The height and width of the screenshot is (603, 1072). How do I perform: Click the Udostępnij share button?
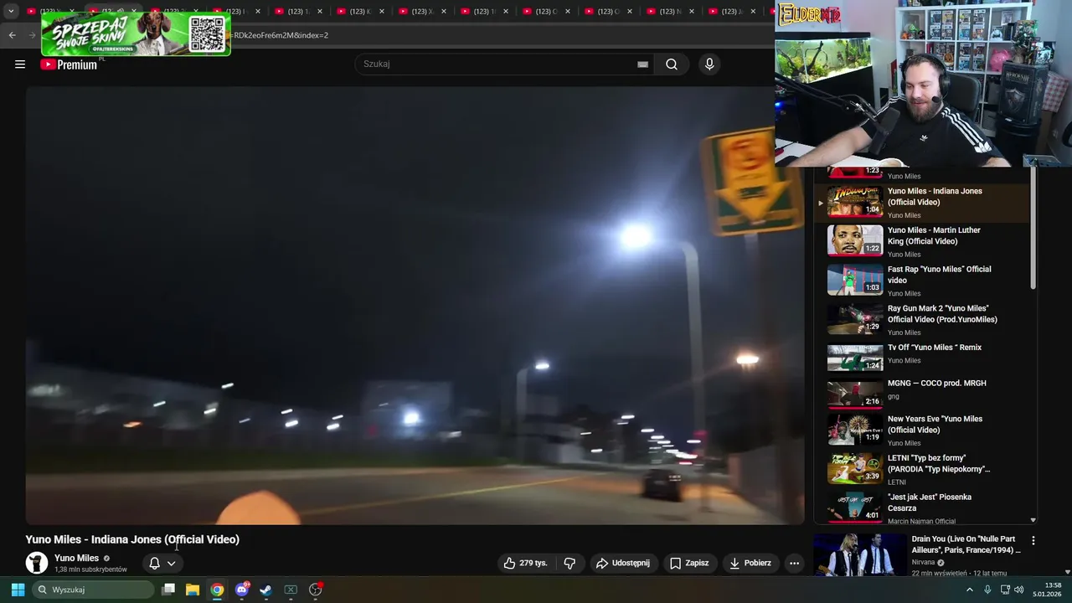(x=623, y=564)
